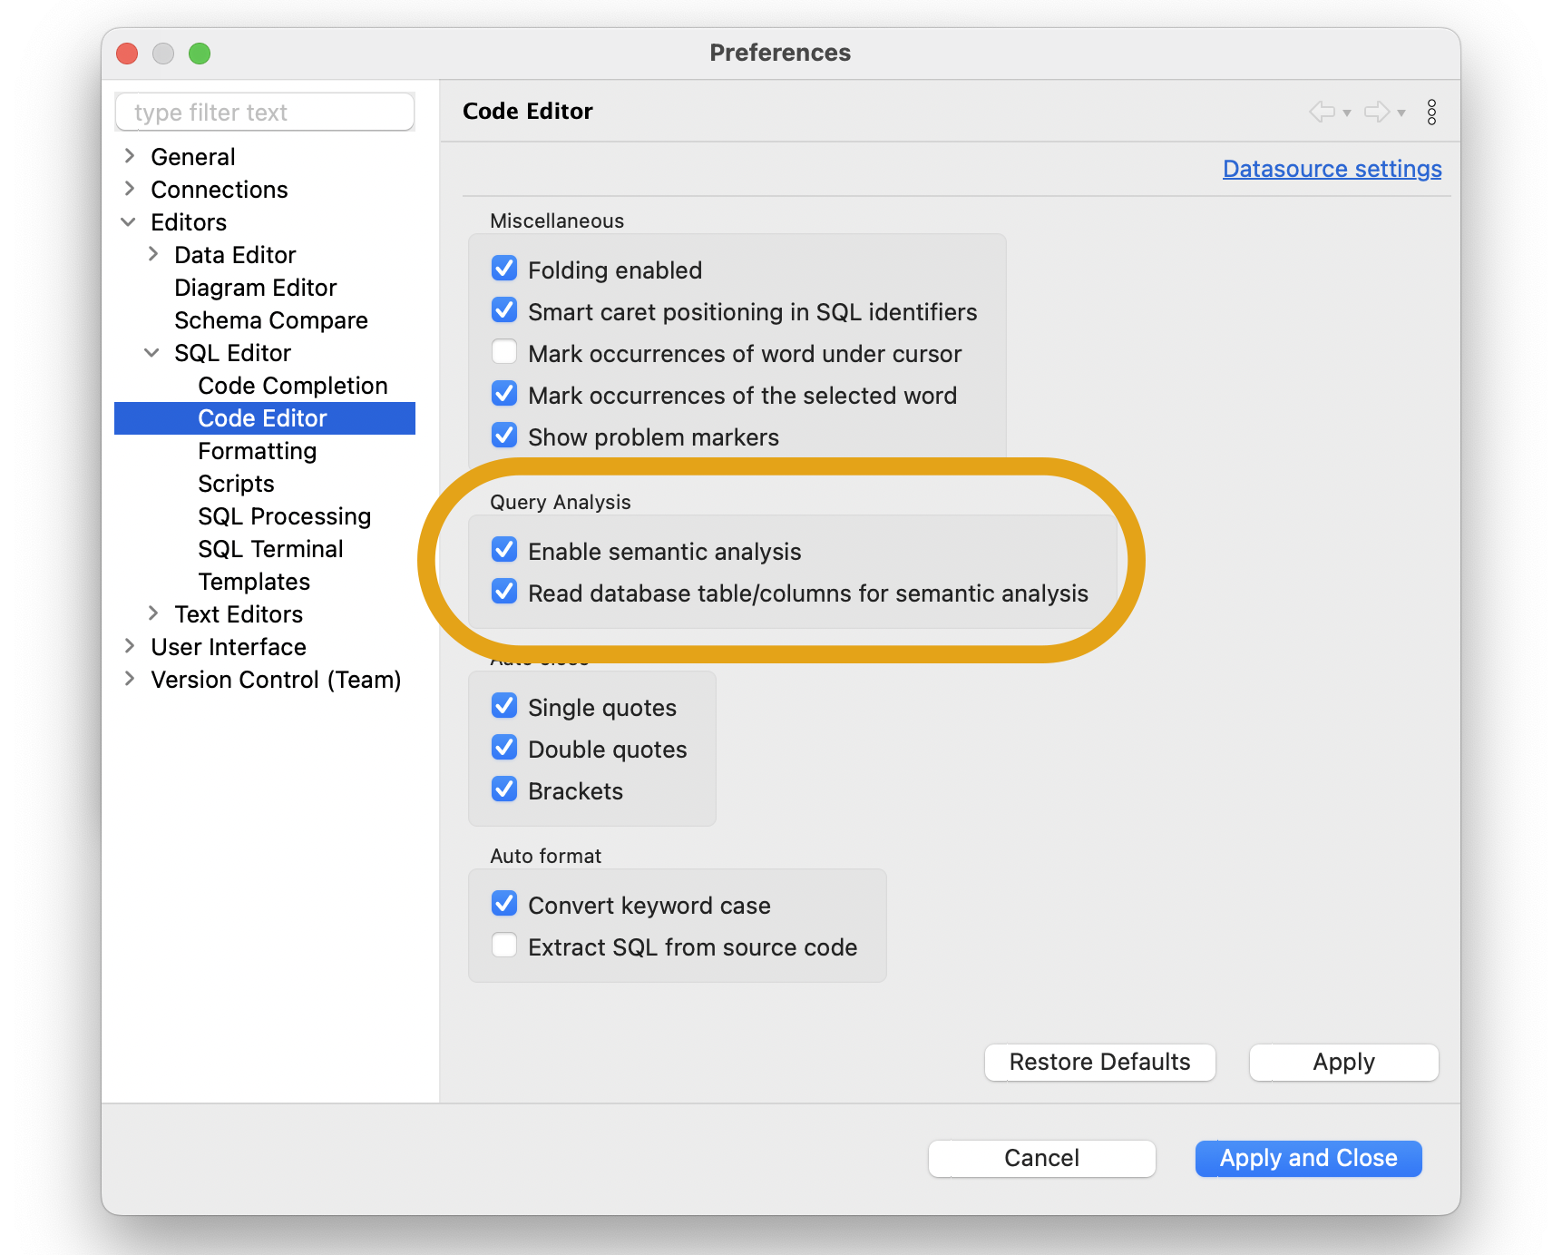Screen dimensions: 1562x1255
Task: Click the forward navigation arrow icon
Action: [x=1376, y=112]
